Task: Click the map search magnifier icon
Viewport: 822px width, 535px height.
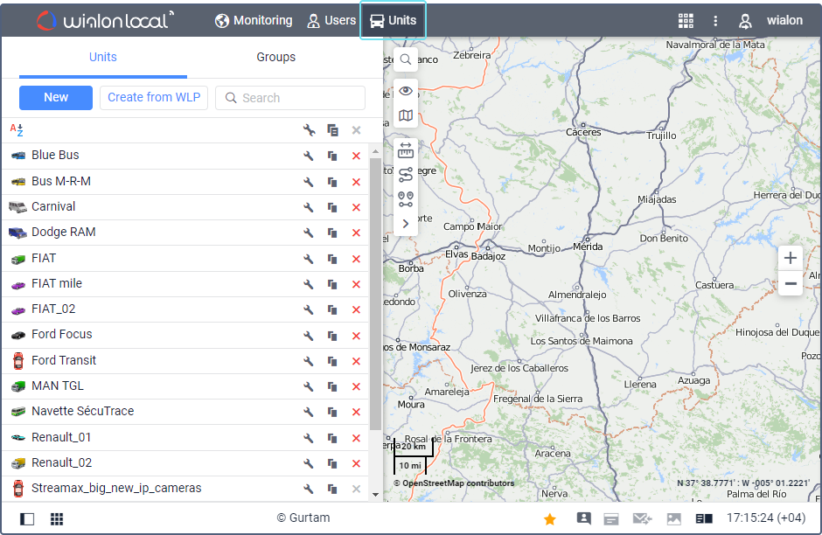Action: point(406,59)
